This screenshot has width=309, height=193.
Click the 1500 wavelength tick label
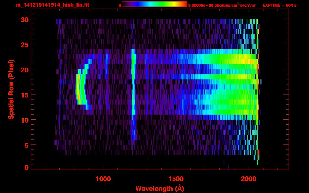click(x=176, y=179)
